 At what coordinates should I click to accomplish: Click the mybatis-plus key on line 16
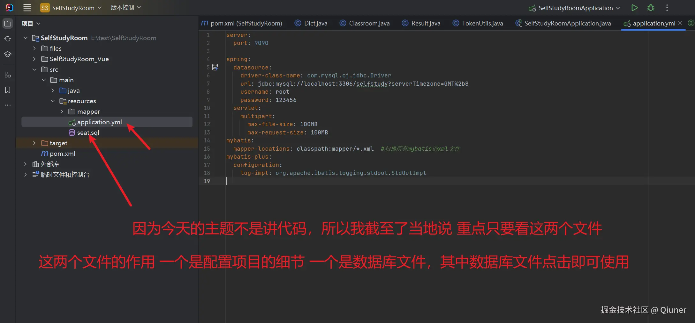click(x=247, y=157)
